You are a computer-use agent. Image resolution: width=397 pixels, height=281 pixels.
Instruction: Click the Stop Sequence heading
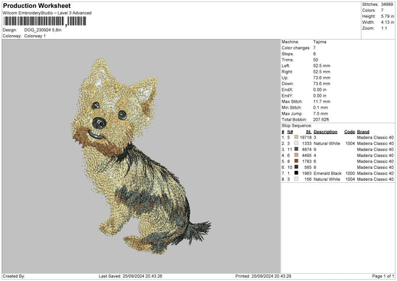point(296,125)
